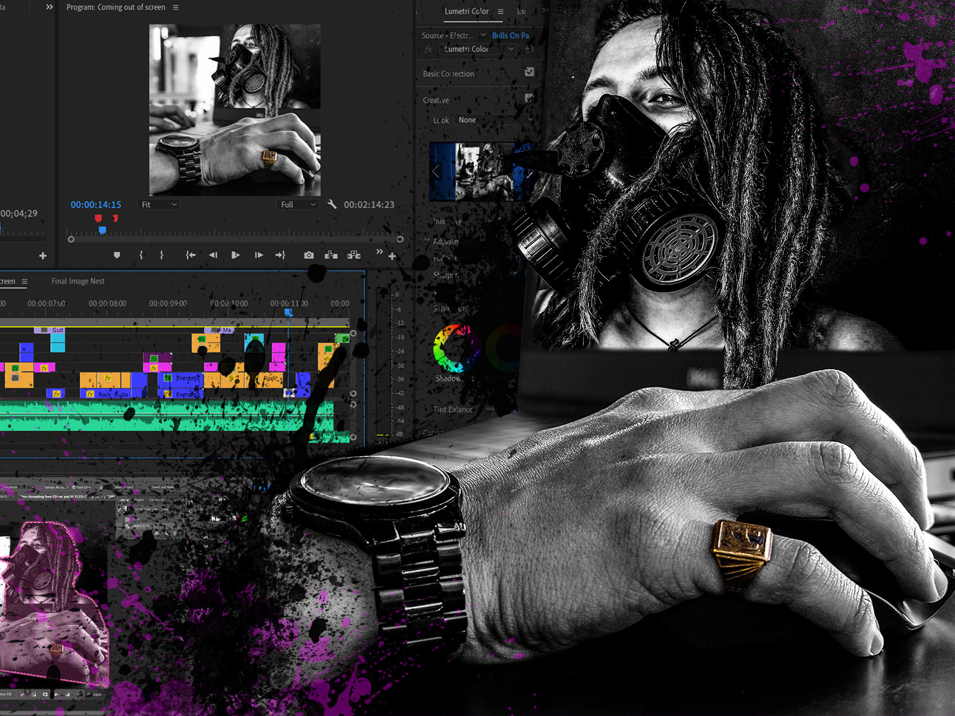955x716 pixels.
Task: Step back one frame in Program monitor
Action: click(x=213, y=255)
